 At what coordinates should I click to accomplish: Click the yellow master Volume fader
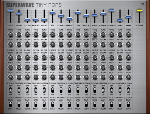[x=139, y=10]
